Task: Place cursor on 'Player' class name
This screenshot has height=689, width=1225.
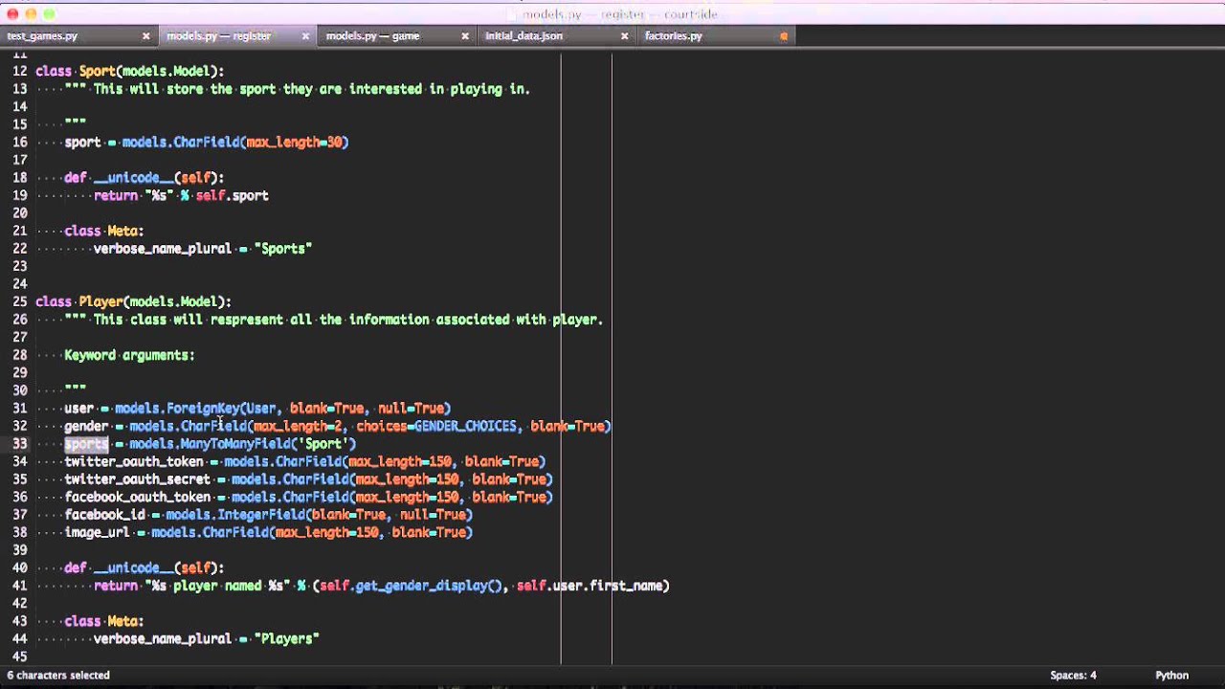Action: coord(101,301)
